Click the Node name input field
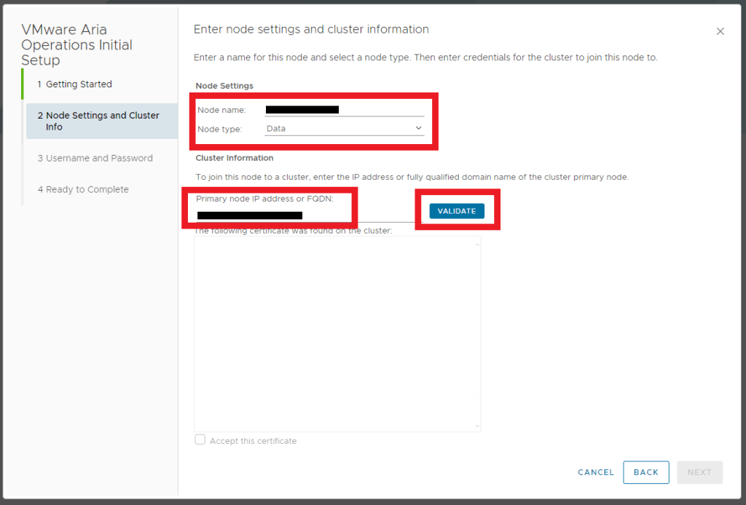 [344, 110]
